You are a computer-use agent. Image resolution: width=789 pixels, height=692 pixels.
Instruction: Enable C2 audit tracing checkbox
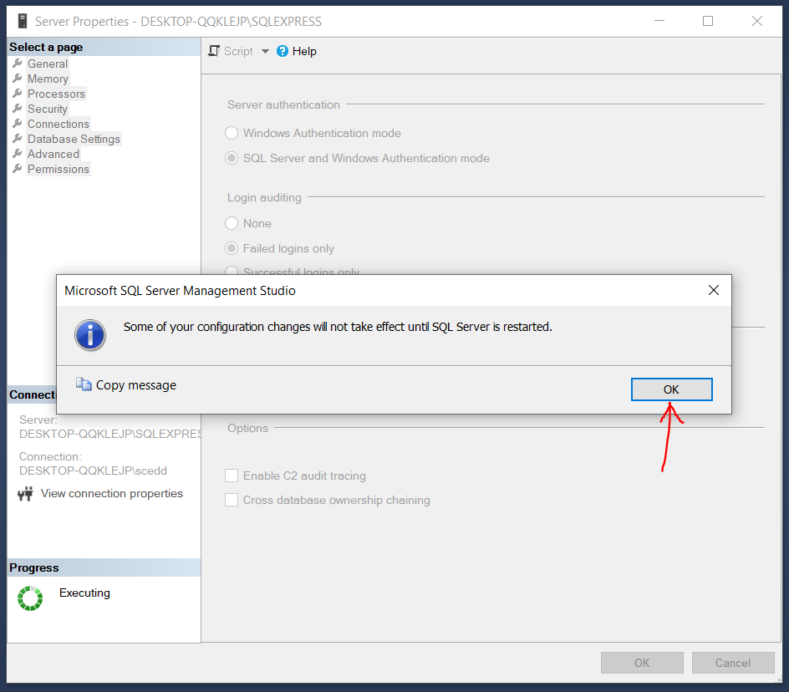tap(232, 476)
